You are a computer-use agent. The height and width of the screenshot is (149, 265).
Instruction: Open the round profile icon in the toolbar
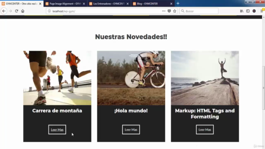254,11
